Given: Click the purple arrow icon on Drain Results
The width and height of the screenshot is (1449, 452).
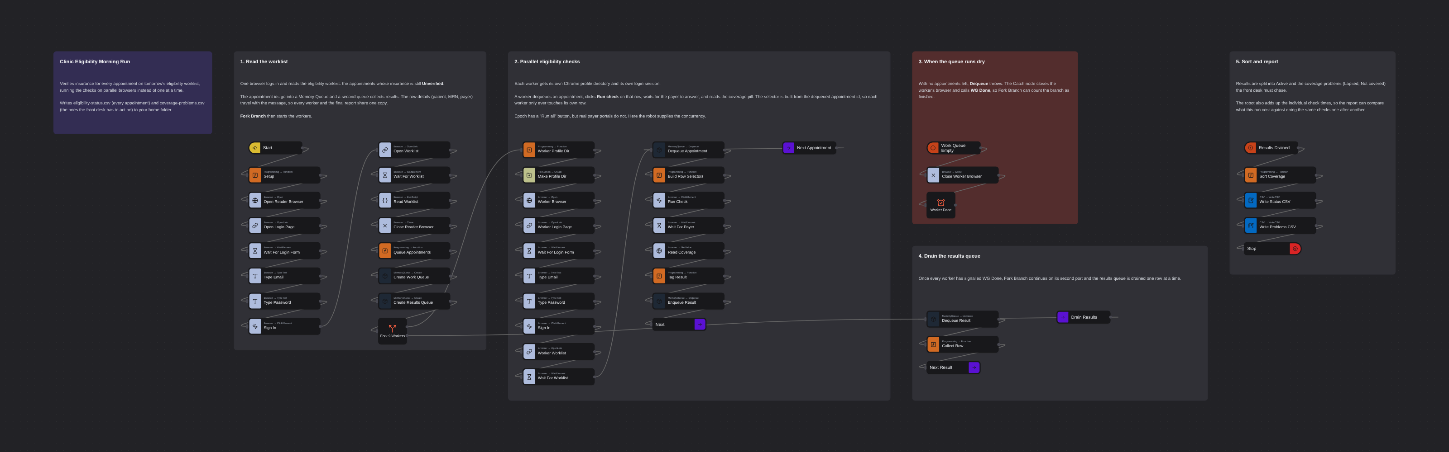Looking at the screenshot, I should point(1063,317).
